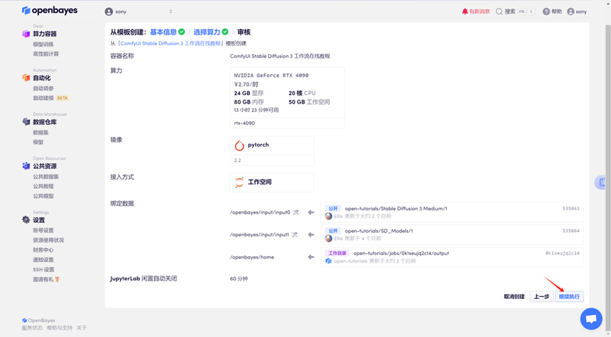611x337 pixels.
Task: Go back to 基本信息 step
Action: pos(163,32)
